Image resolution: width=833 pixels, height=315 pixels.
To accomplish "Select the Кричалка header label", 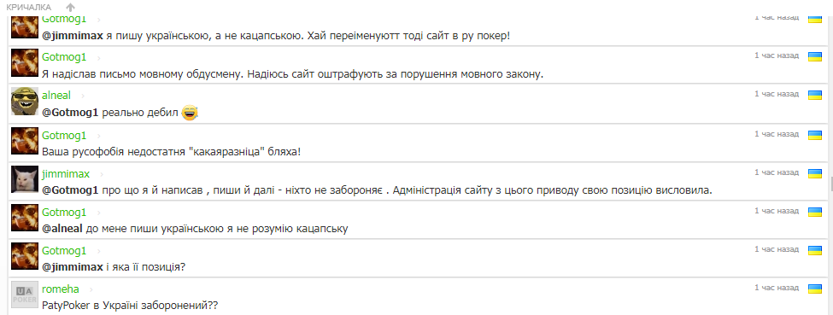I will click(x=29, y=8).
